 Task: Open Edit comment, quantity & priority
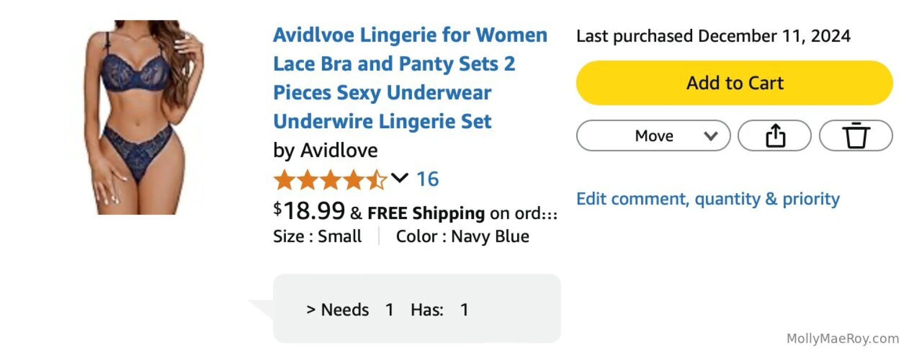click(x=708, y=199)
